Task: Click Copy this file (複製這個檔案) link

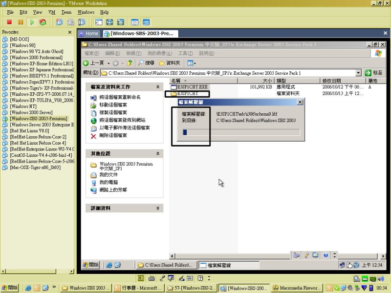Action: [113, 113]
